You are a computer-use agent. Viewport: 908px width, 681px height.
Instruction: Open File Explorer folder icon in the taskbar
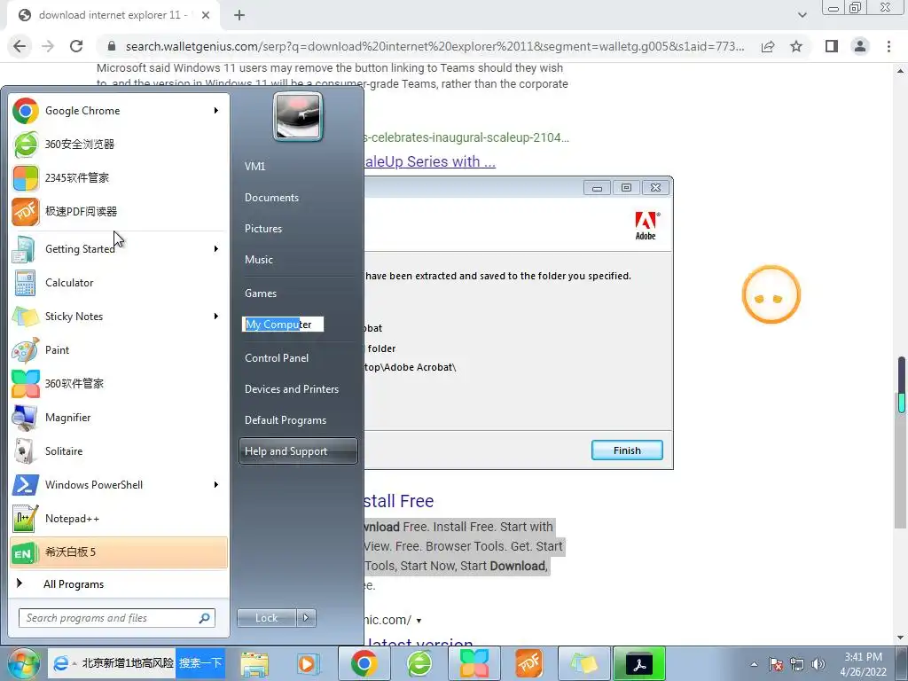click(x=254, y=663)
